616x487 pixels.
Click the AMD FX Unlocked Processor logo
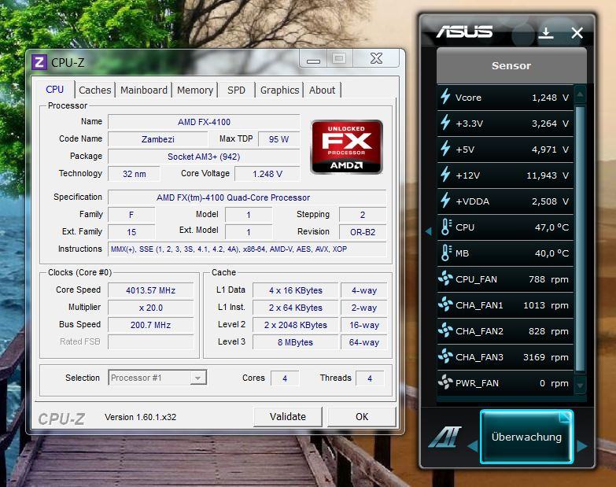[346, 147]
